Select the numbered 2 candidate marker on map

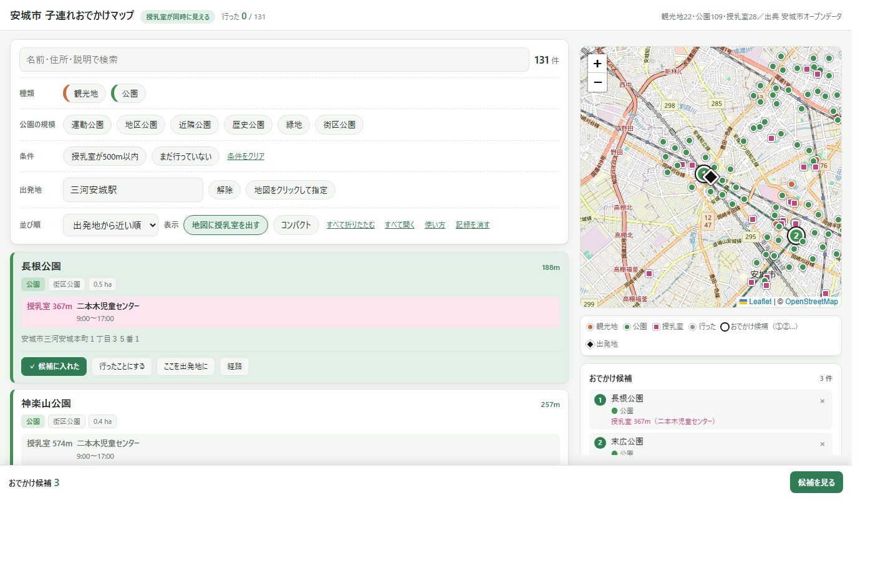pyautogui.click(x=796, y=236)
